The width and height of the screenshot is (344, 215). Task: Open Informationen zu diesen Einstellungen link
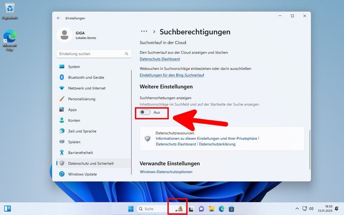[206, 138]
